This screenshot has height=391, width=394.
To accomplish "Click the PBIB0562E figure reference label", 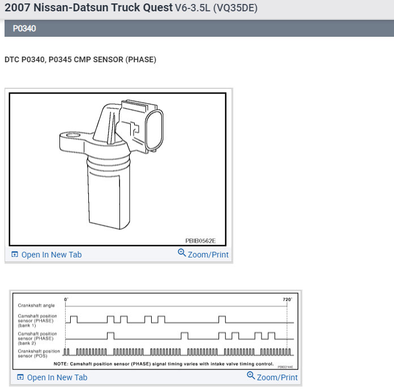I will coord(200,241).
